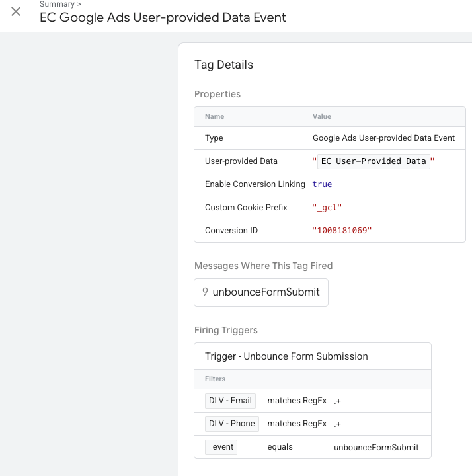Click the Name column header
This screenshot has height=476, width=472.
tap(214, 116)
